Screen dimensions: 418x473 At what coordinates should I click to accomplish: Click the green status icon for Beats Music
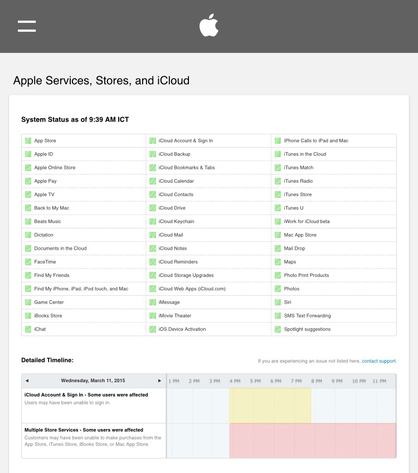click(28, 221)
